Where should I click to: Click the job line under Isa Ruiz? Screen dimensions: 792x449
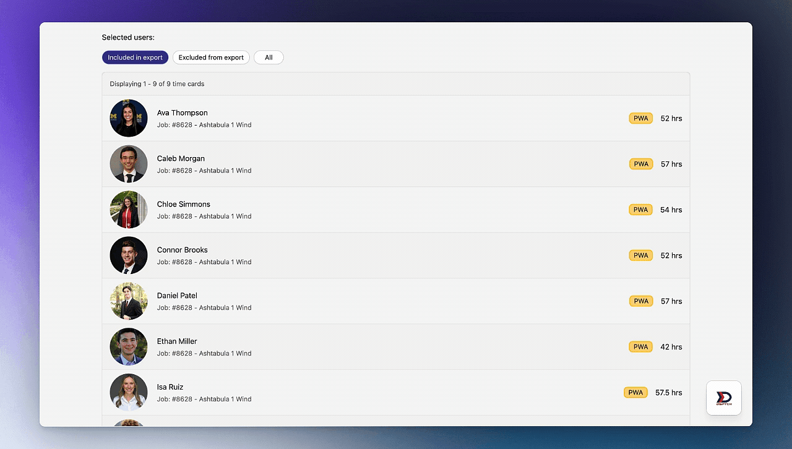click(x=204, y=400)
